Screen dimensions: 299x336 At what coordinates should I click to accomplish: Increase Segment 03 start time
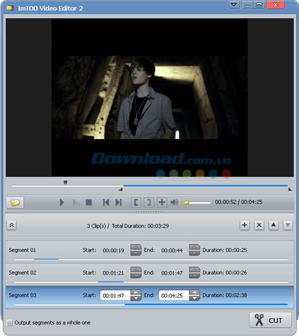tap(136, 292)
